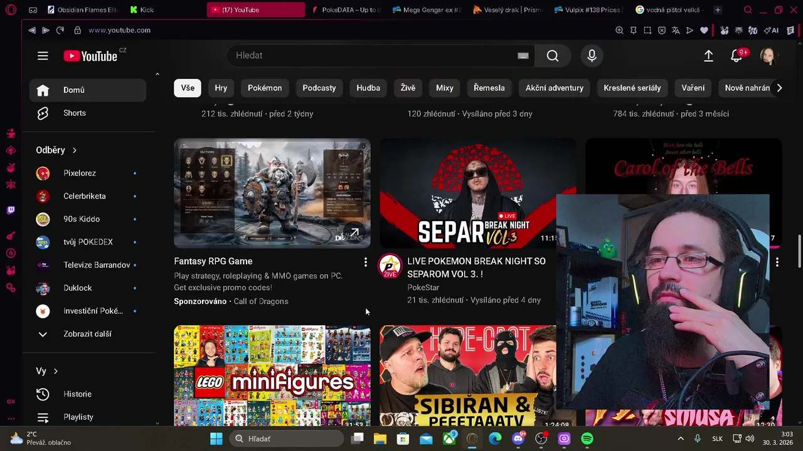Click the heart bookmark icon in address bar
Image resolution: width=803 pixels, height=451 pixels.
tap(704, 30)
